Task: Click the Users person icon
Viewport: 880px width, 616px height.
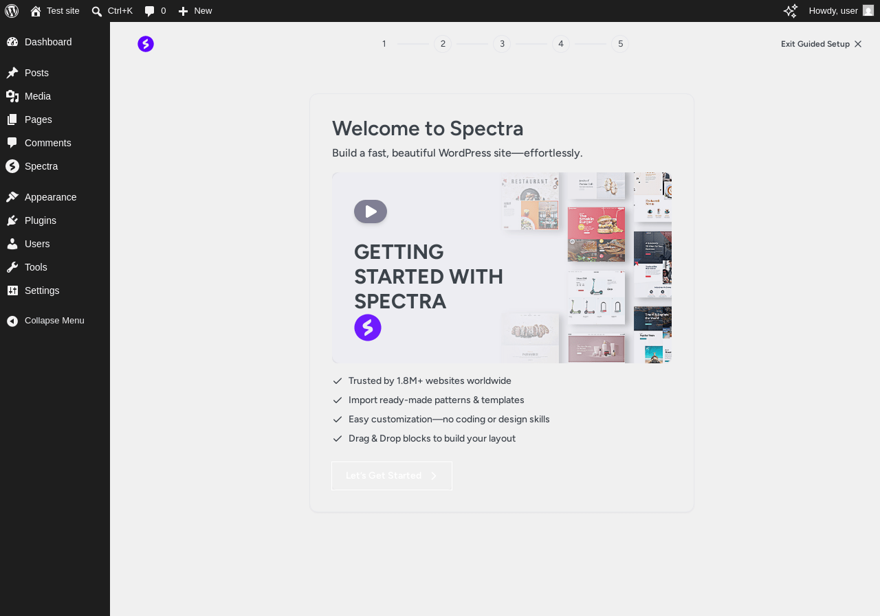Action: pos(12,244)
